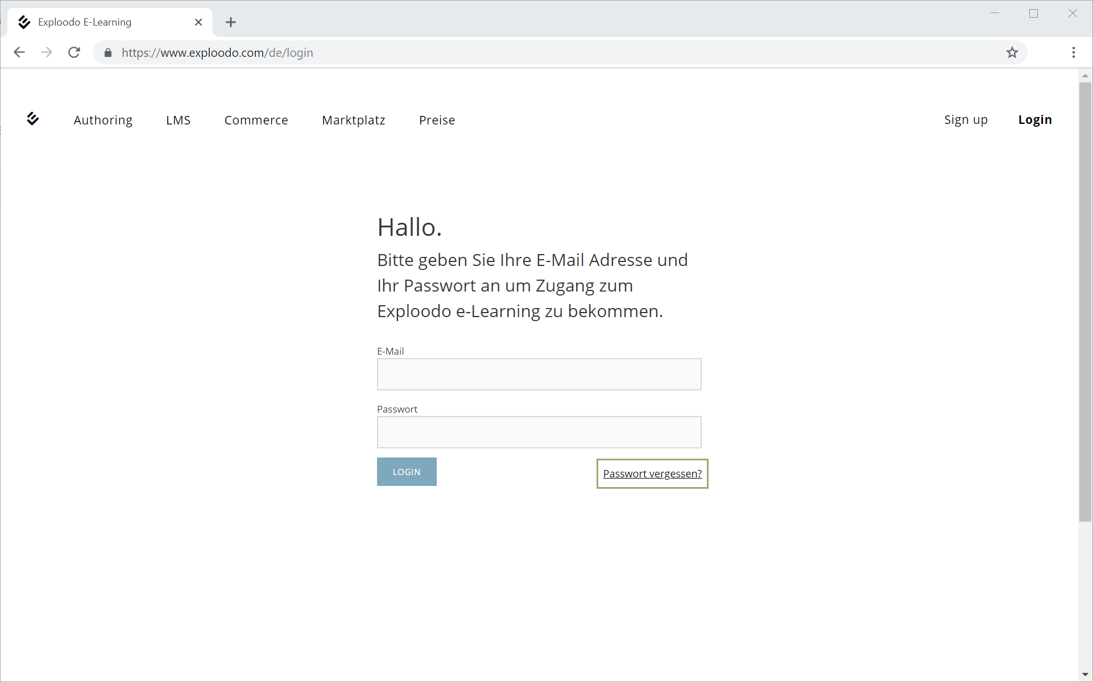Reload the page with the refresh icon
This screenshot has width=1093, height=682.
tap(74, 52)
